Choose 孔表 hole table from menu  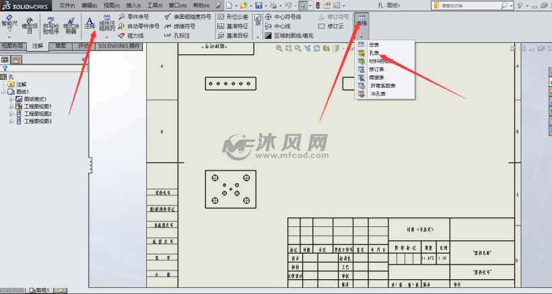point(385,53)
